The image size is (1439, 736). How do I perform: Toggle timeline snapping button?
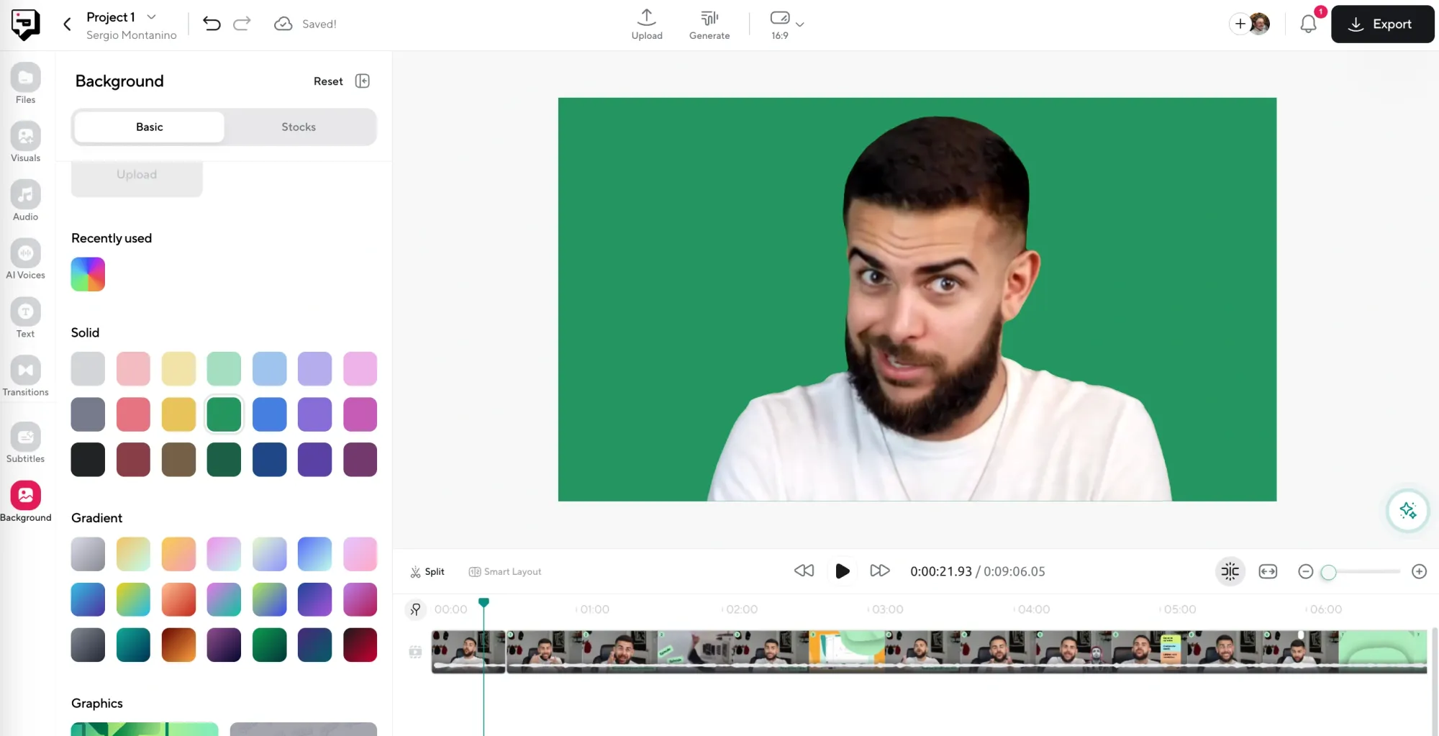coord(1230,571)
